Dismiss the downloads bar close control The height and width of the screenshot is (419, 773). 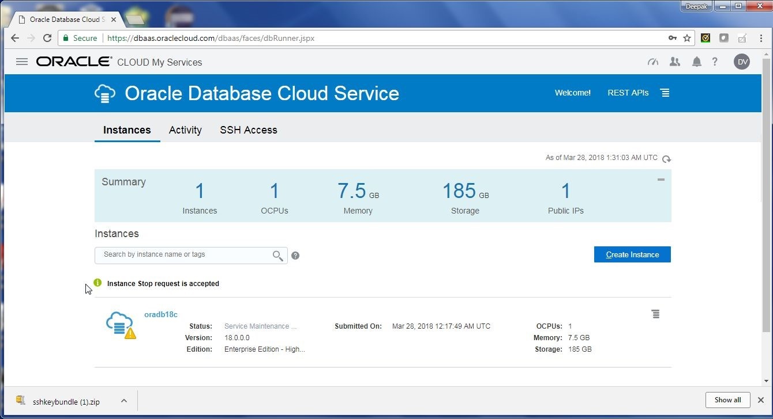point(761,399)
